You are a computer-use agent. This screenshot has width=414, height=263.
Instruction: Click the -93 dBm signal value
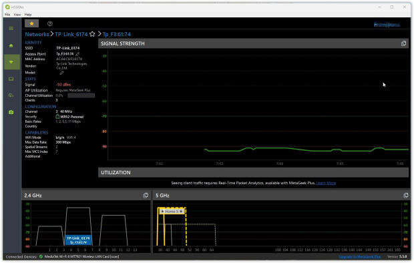63,85
